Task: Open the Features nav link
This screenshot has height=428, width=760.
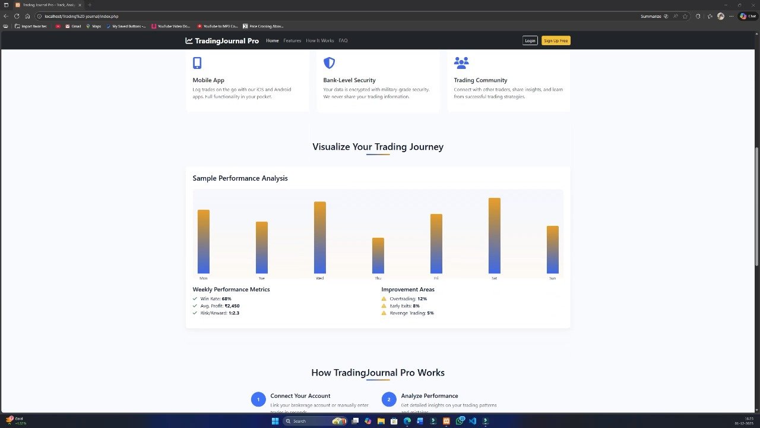Action: click(292, 41)
